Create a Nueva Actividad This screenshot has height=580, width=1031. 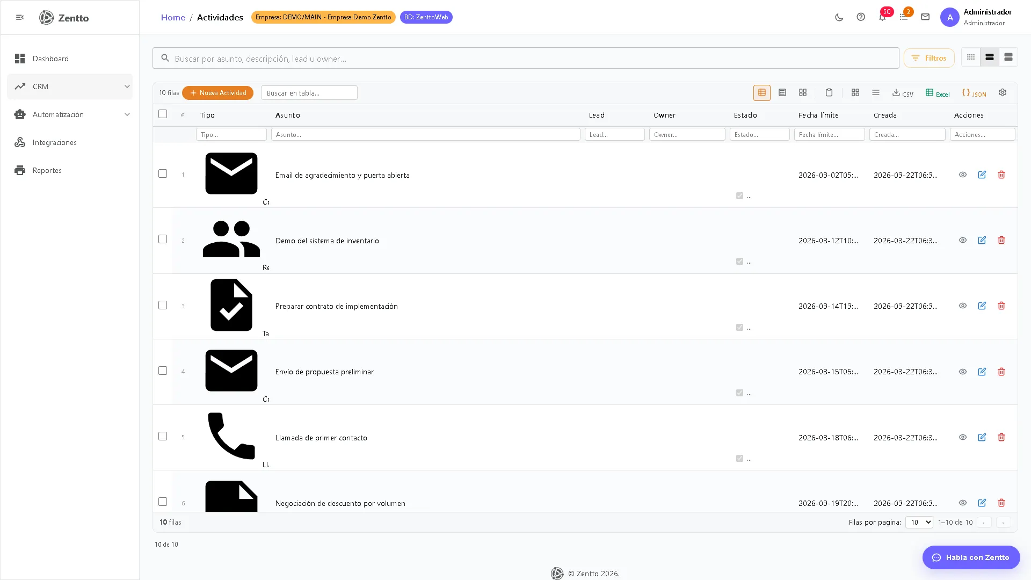coord(217,93)
